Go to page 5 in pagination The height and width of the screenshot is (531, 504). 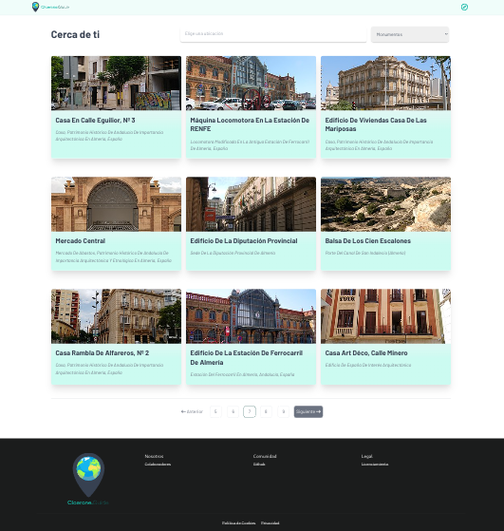(215, 411)
